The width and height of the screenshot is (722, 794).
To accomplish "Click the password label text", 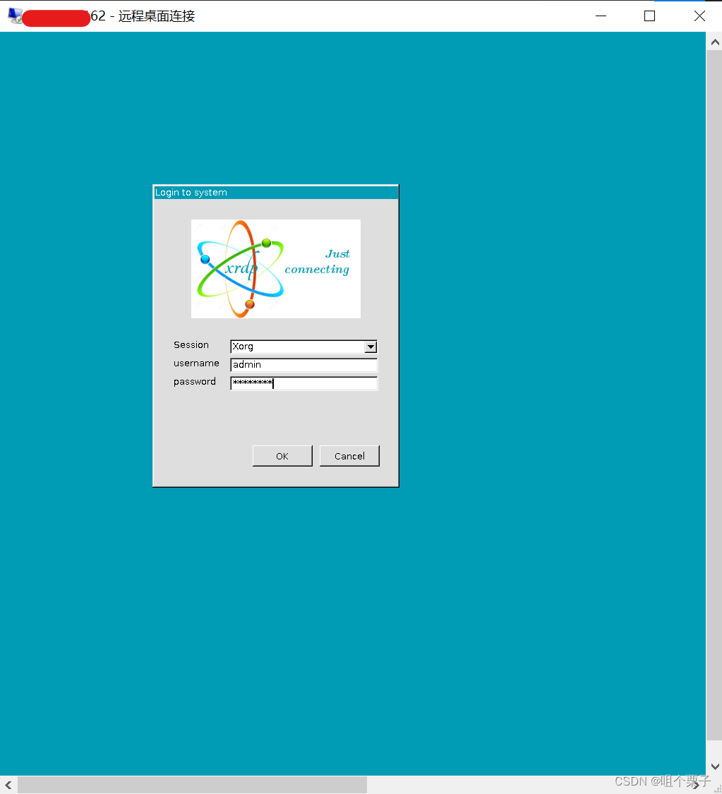I will 194,381.
